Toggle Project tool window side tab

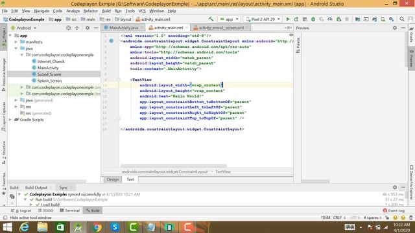click(x=4, y=37)
